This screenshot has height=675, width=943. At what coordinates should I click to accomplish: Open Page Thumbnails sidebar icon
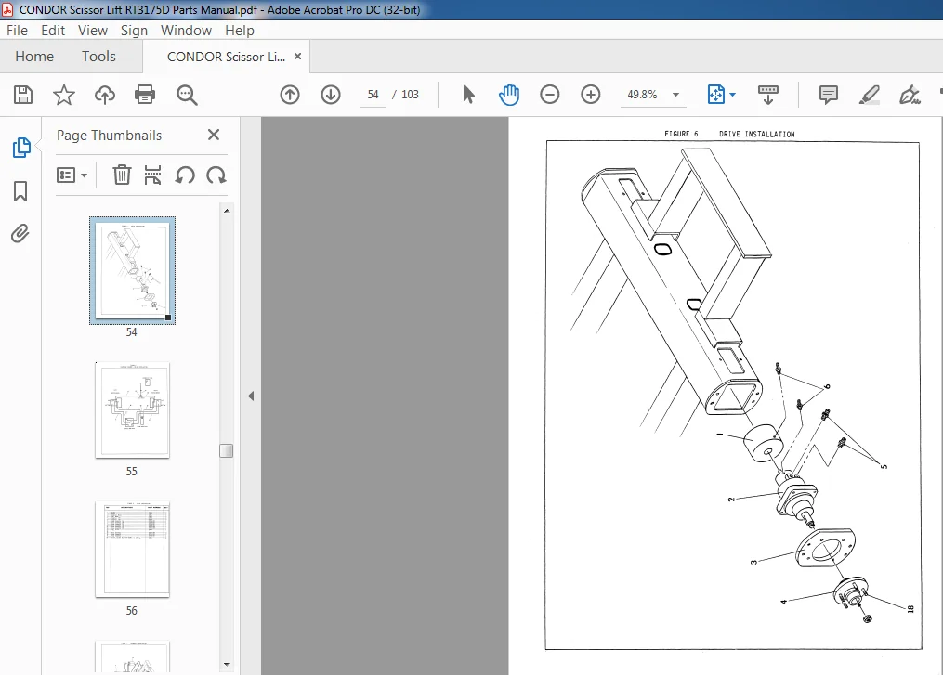tap(21, 148)
